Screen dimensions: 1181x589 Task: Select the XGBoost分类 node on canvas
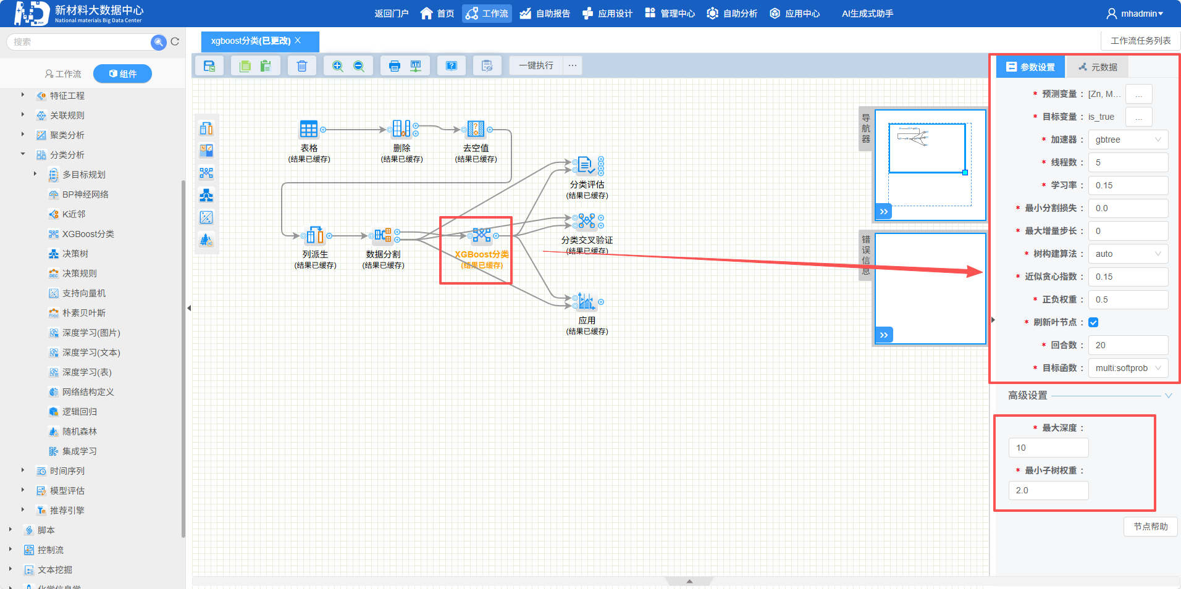[481, 236]
